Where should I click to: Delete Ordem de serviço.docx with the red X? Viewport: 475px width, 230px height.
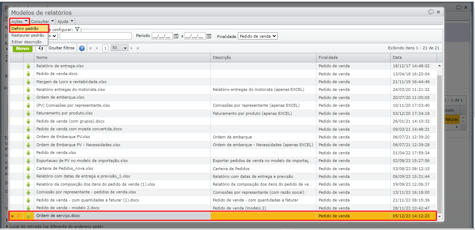click(12, 216)
